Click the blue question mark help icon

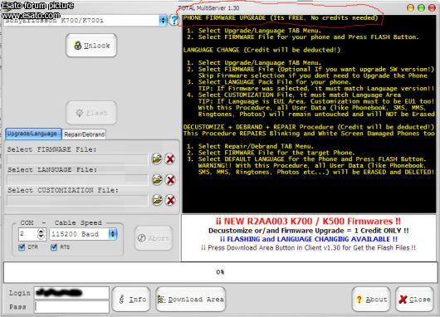point(174,20)
